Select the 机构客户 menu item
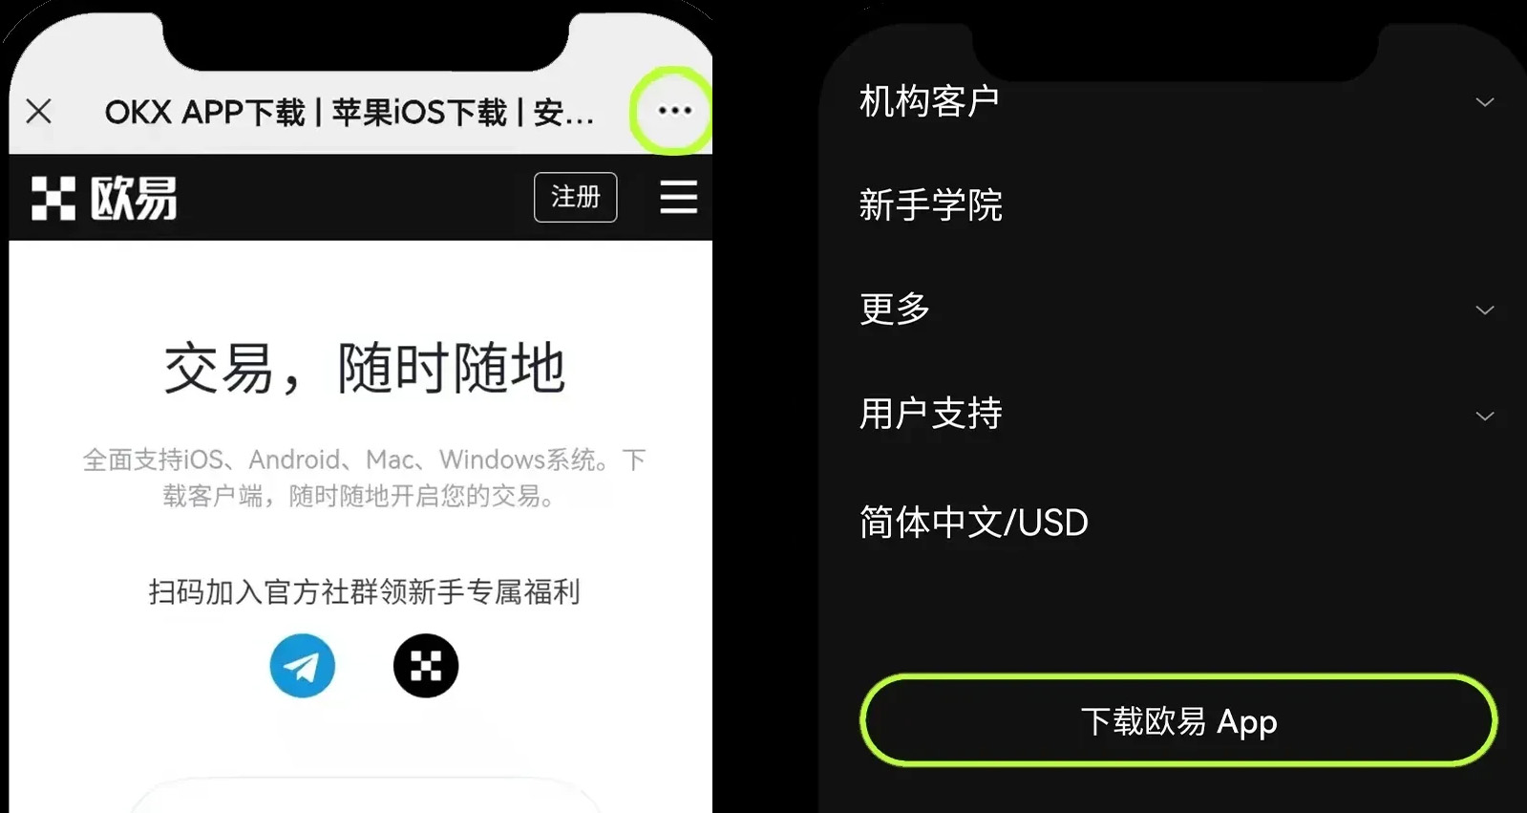Viewport: 1527px width, 813px height. 930,101
